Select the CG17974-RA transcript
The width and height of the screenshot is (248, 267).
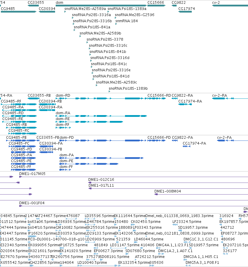pos(185,104)
